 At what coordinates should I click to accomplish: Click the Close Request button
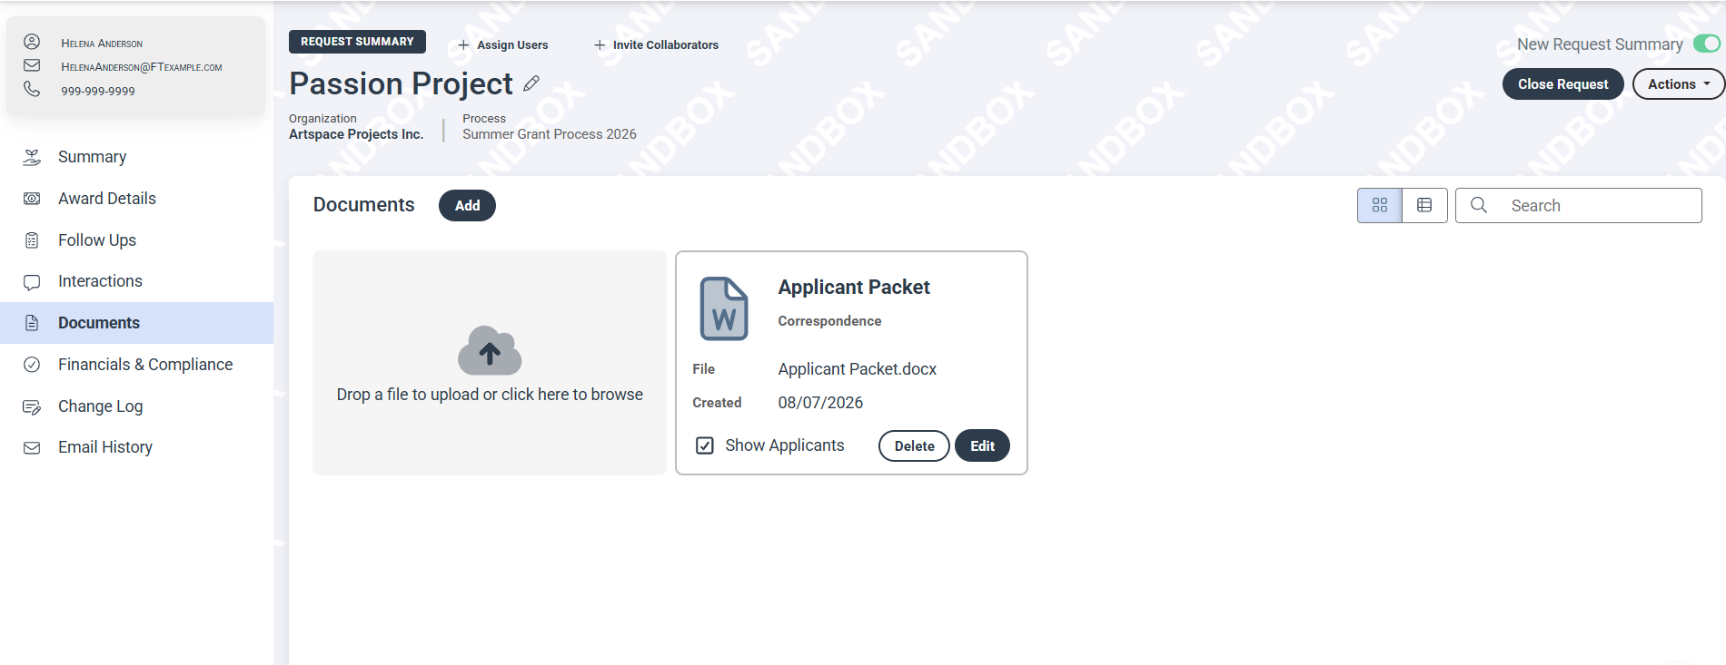[1562, 84]
